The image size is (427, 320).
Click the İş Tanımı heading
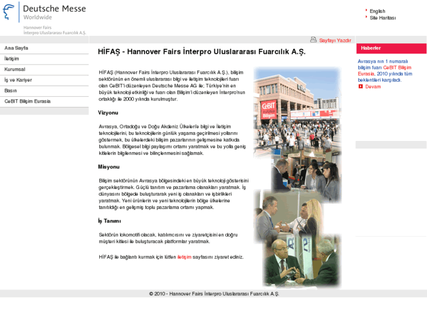pyautogui.click(x=109, y=221)
